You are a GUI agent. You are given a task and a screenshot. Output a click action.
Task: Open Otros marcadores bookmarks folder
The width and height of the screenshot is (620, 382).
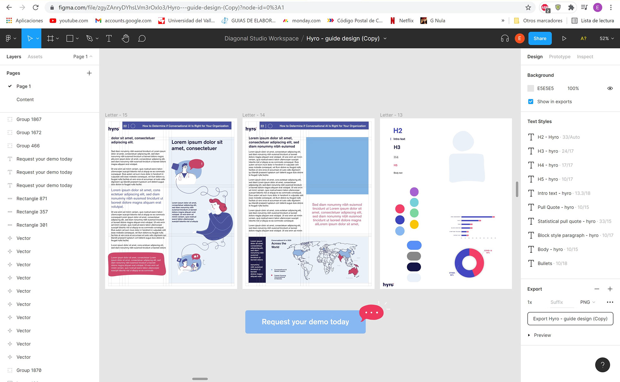538,21
